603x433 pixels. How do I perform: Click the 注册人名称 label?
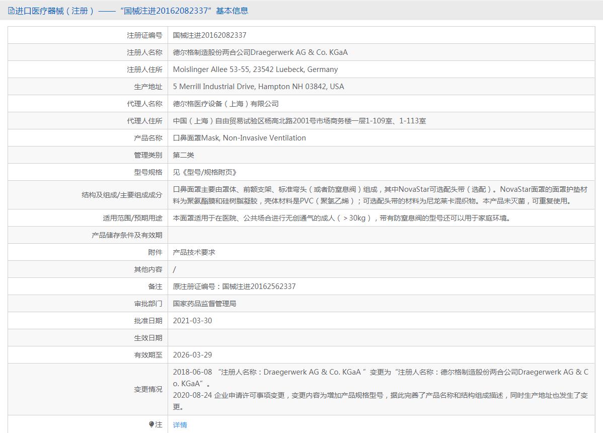point(144,52)
